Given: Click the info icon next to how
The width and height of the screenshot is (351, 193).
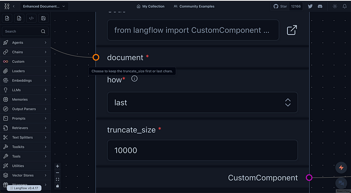Looking at the screenshot, I should click(134, 79).
